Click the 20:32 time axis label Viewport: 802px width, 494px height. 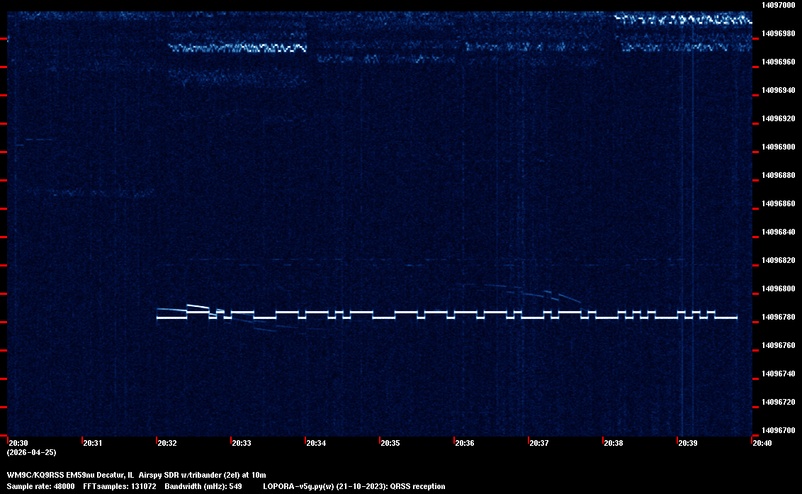167,443
